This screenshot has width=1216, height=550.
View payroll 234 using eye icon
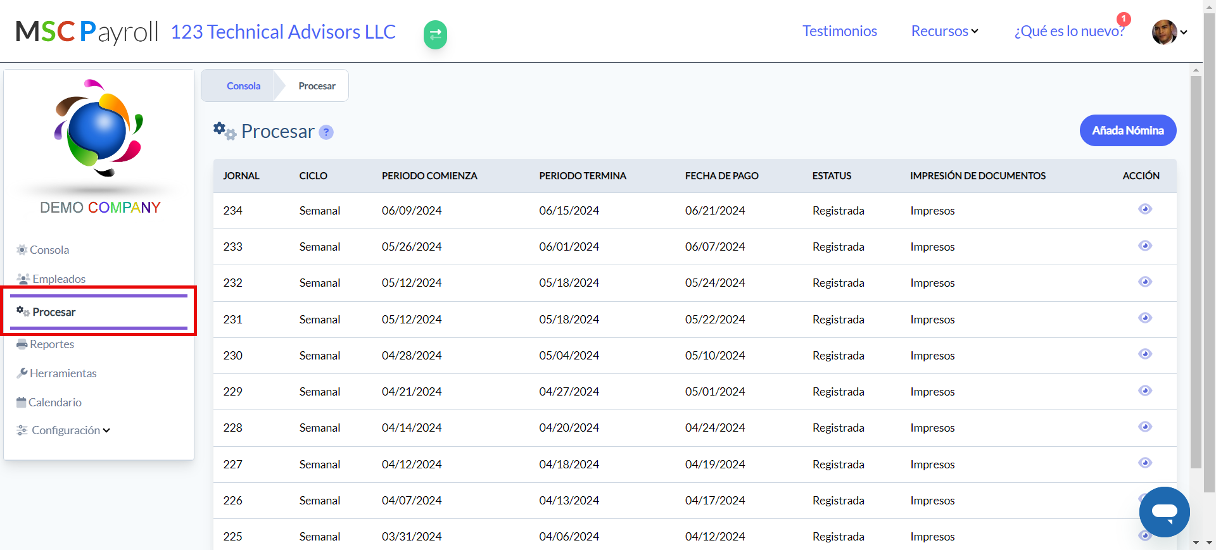[x=1144, y=209]
